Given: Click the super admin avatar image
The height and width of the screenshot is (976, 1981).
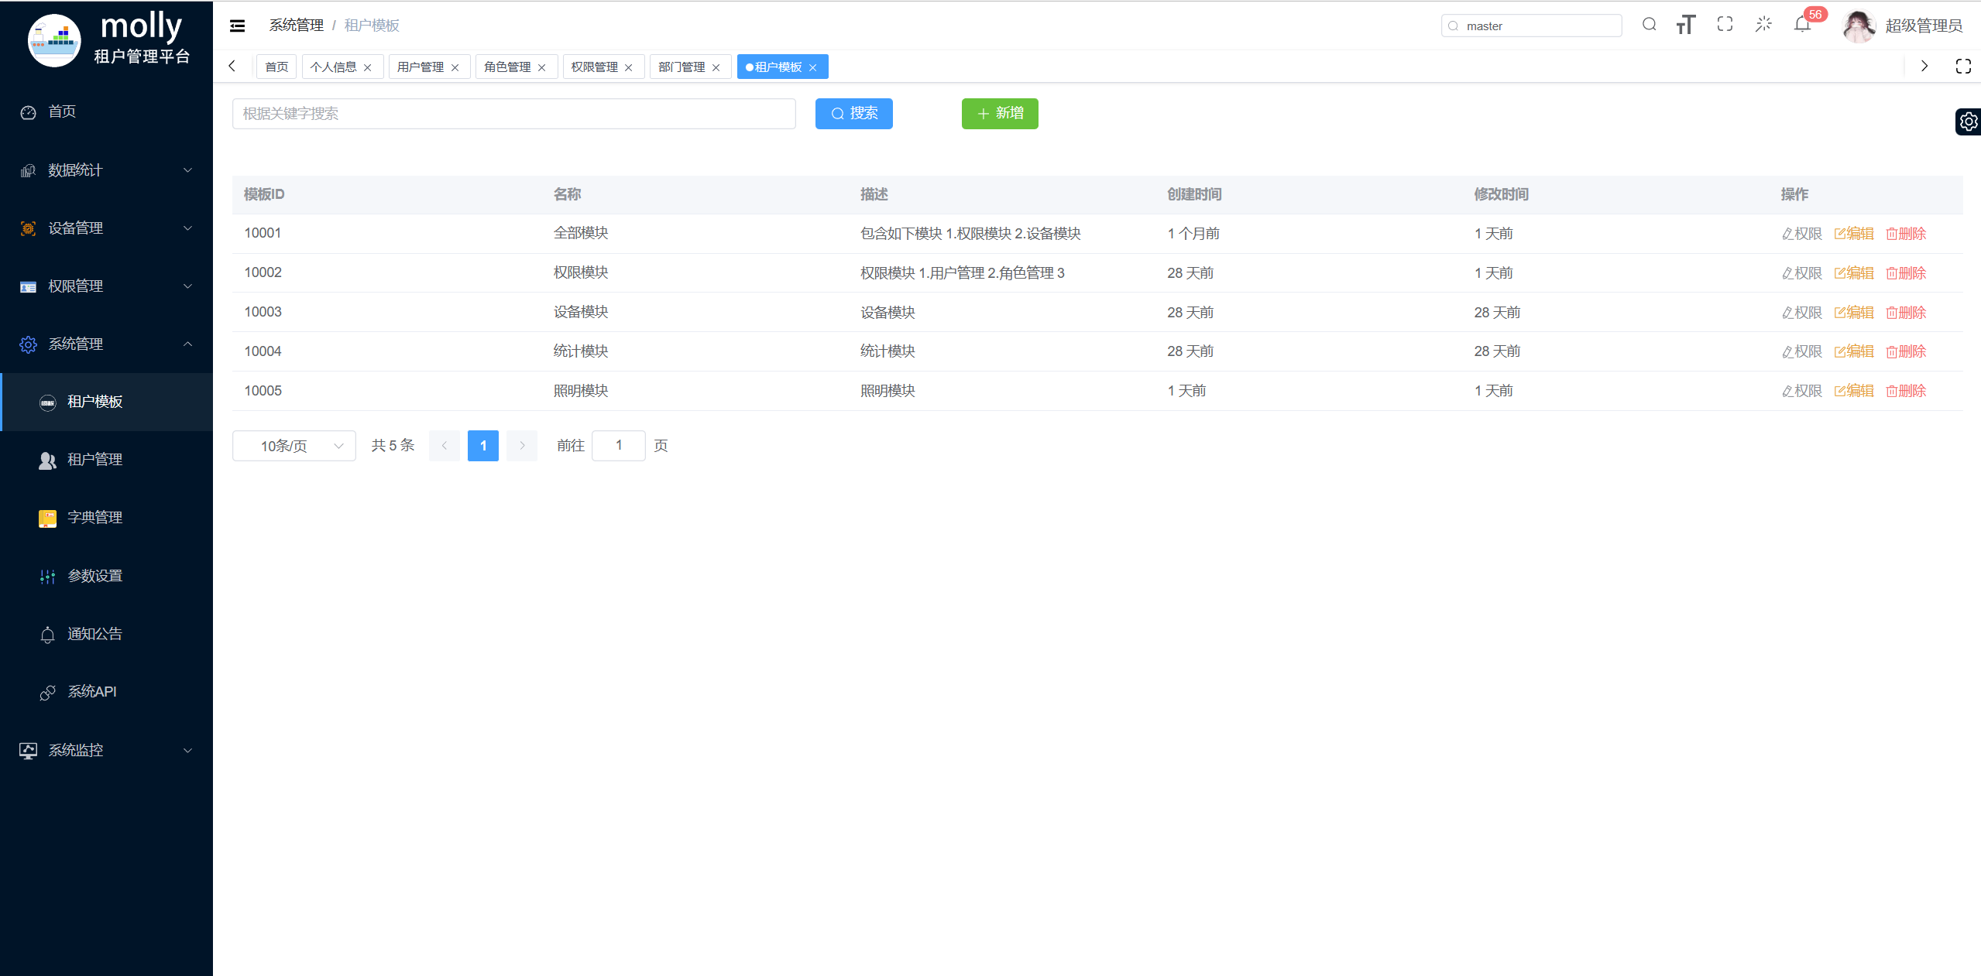Looking at the screenshot, I should point(1859,26).
